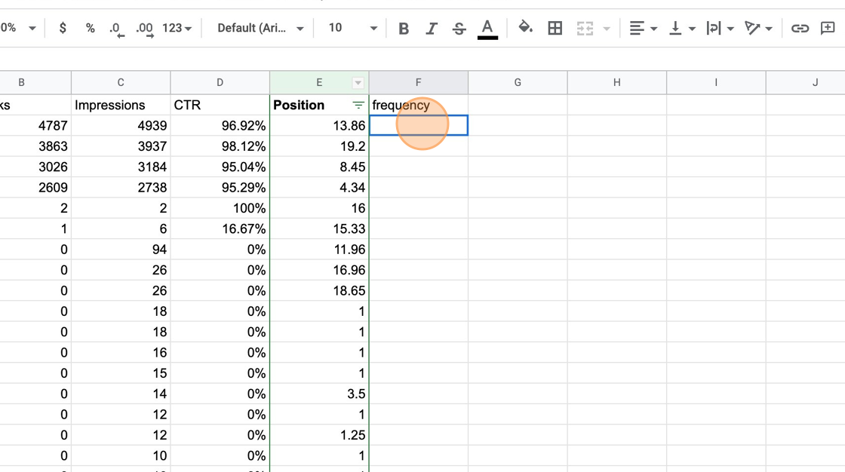The height and width of the screenshot is (472, 845).
Task: Select cell with value 4939
Action: click(121, 126)
